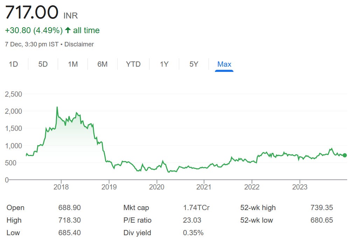Open the 6M chart view
Image resolution: width=350 pixels, height=238 pixels.
point(103,64)
